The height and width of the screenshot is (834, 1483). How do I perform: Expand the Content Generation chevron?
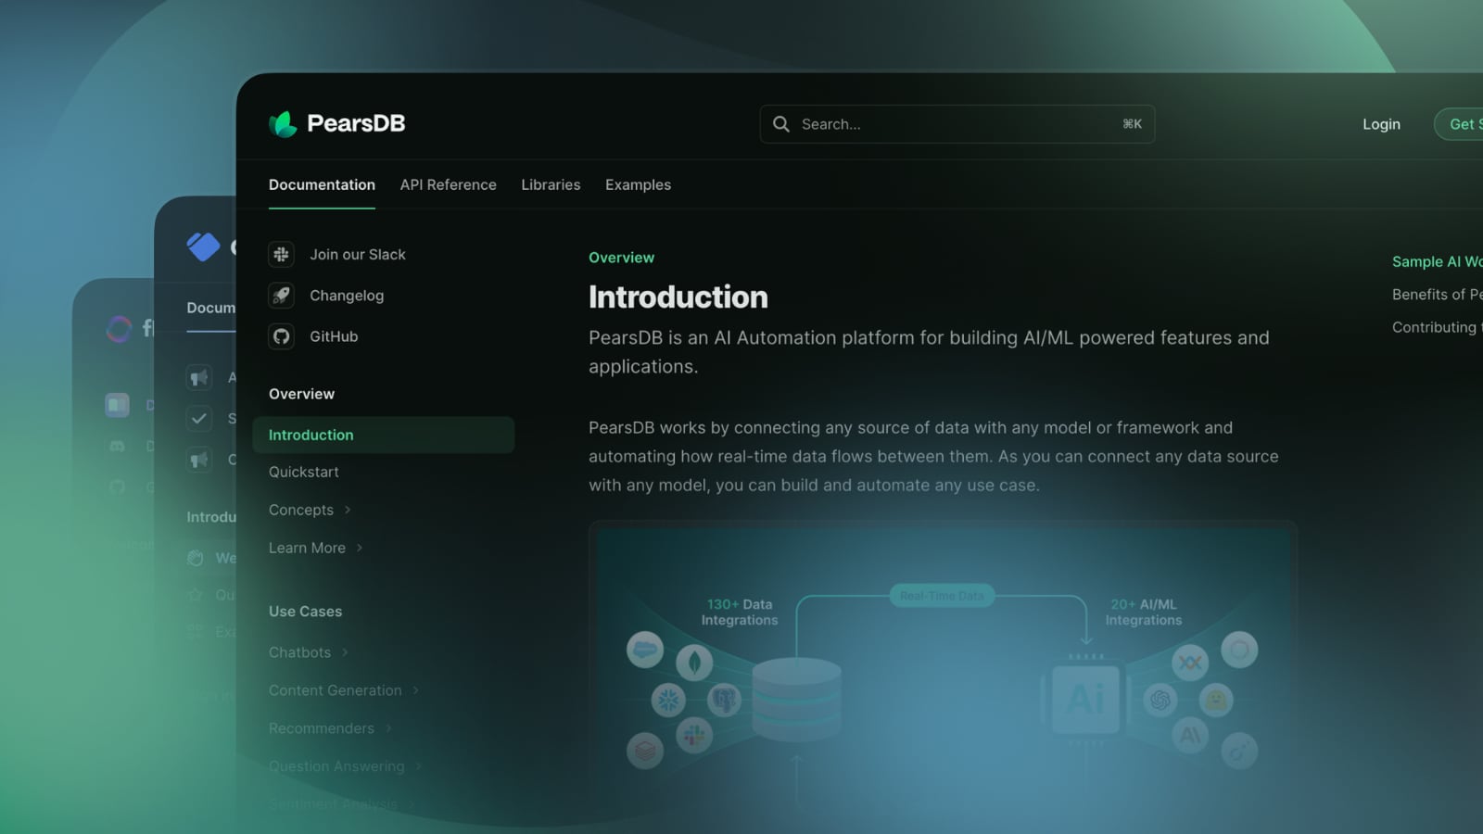click(x=415, y=690)
